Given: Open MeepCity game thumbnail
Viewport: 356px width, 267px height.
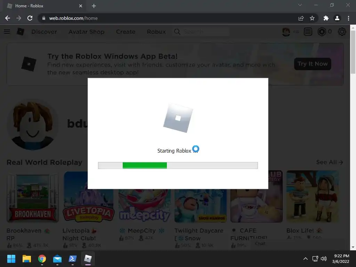Looking at the screenshot, I should tap(145, 206).
